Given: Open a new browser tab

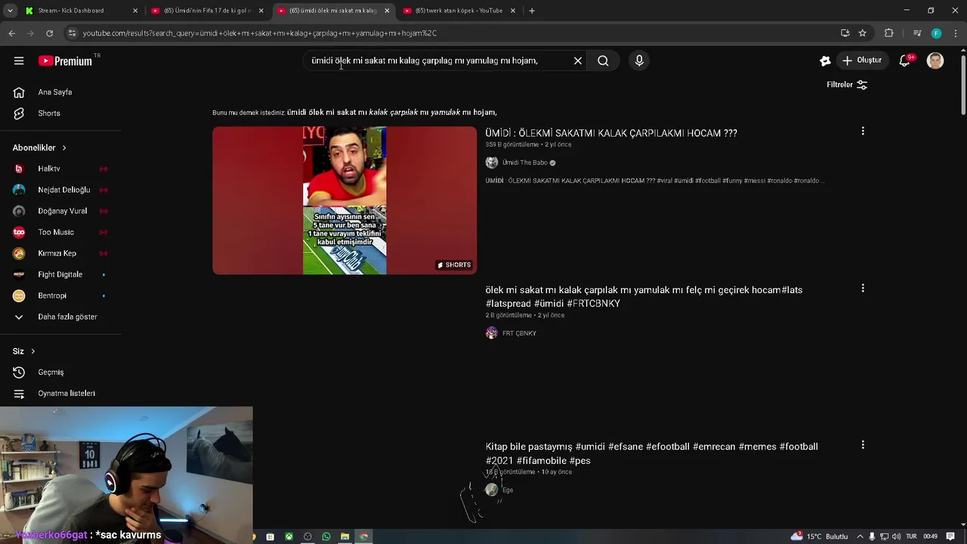Looking at the screenshot, I should point(532,11).
